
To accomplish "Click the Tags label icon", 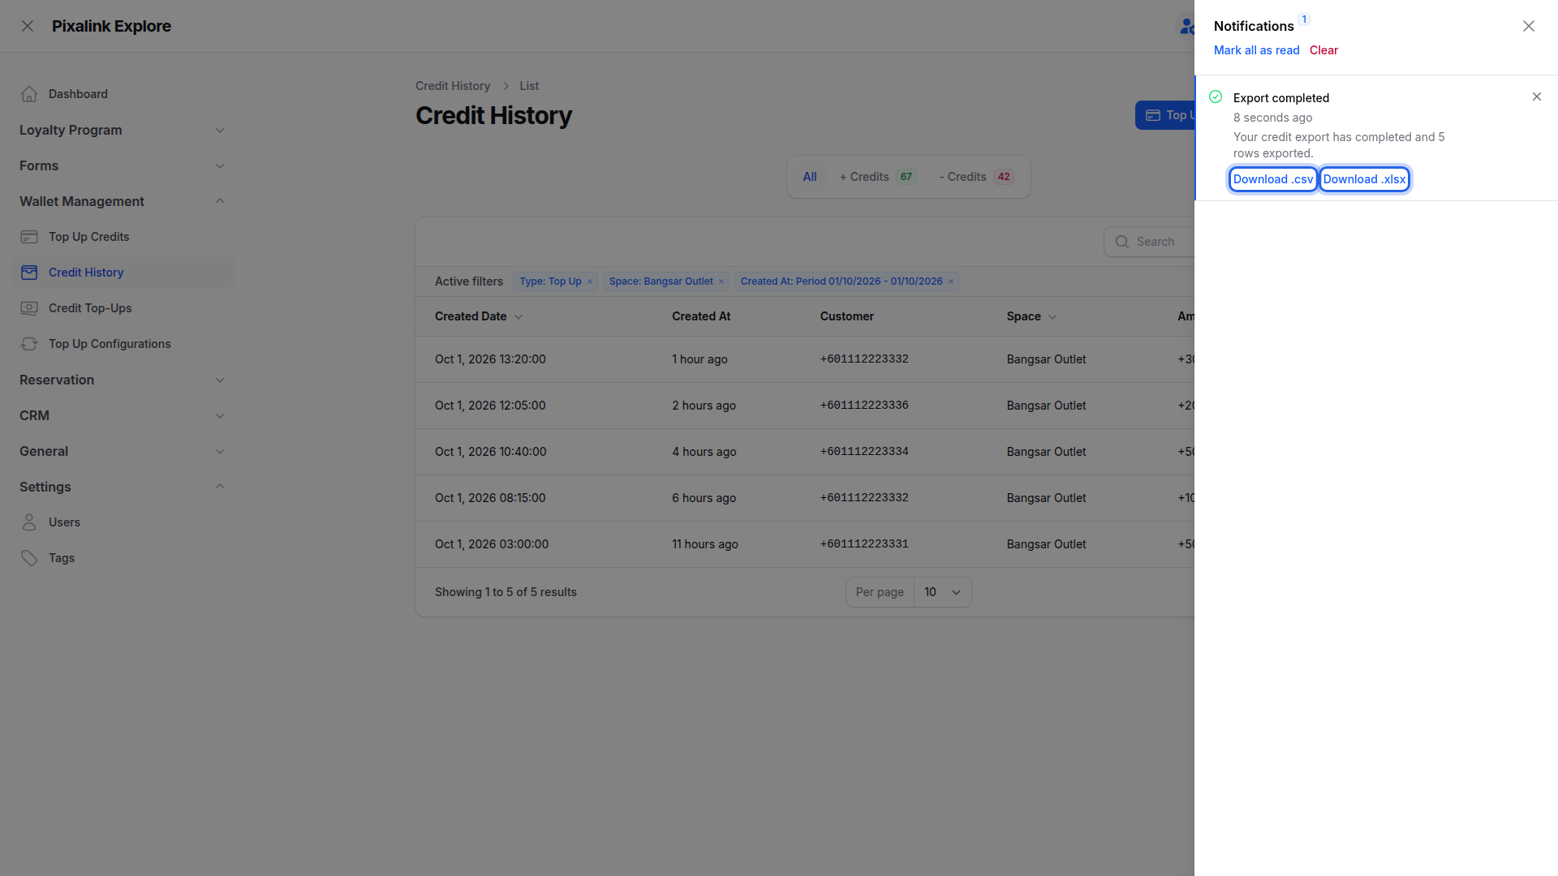I will (x=29, y=558).
